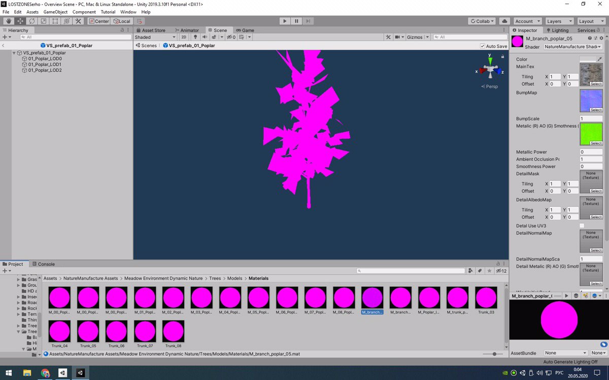Viewport: 609px width, 380px height.
Task: Open Chrome from the taskbar
Action: (46, 373)
